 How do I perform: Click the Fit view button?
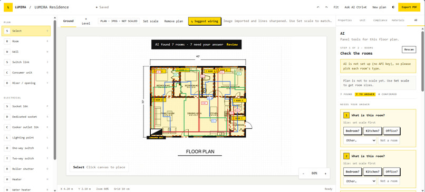click(x=336, y=7)
